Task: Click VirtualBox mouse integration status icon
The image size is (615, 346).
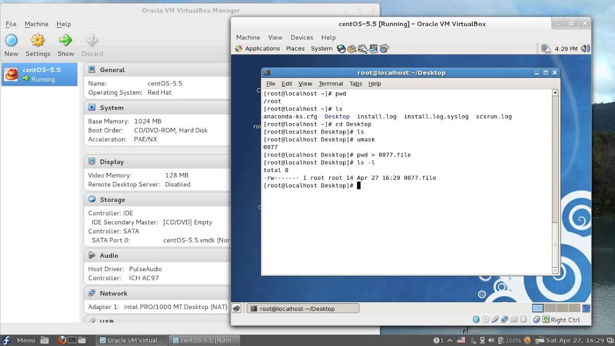Action: coord(537,320)
